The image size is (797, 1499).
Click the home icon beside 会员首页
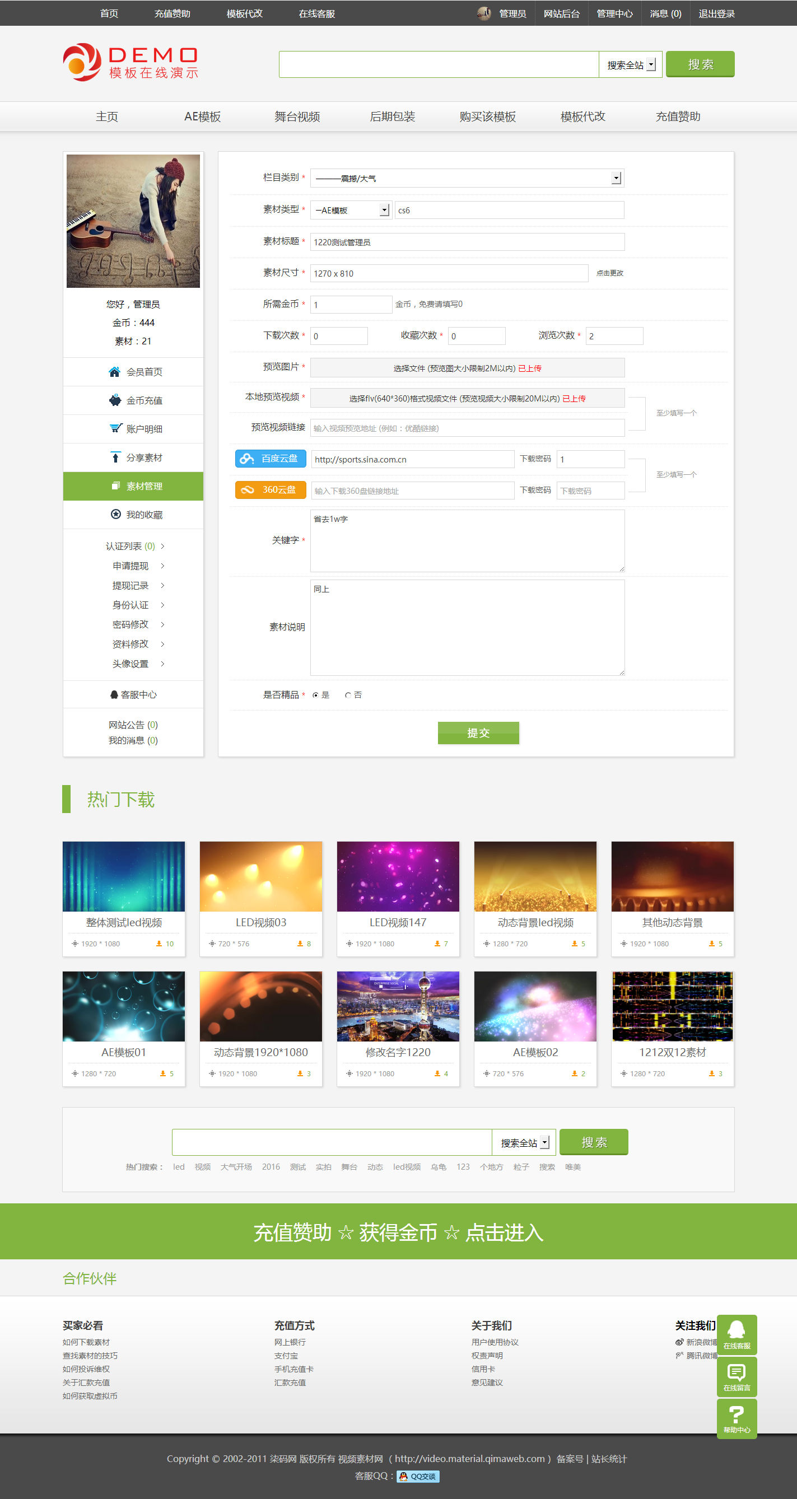[x=114, y=372]
